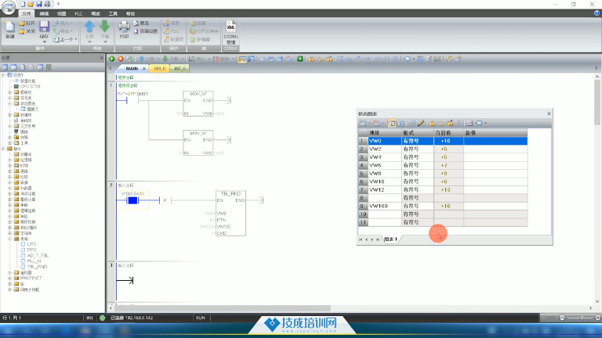Select the TBL_FIND instruction in the tree

37,266
